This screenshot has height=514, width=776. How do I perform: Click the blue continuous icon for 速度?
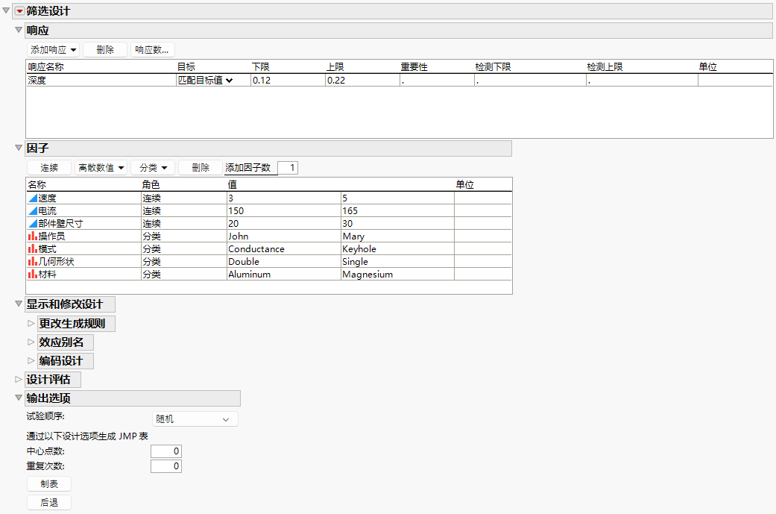(33, 198)
